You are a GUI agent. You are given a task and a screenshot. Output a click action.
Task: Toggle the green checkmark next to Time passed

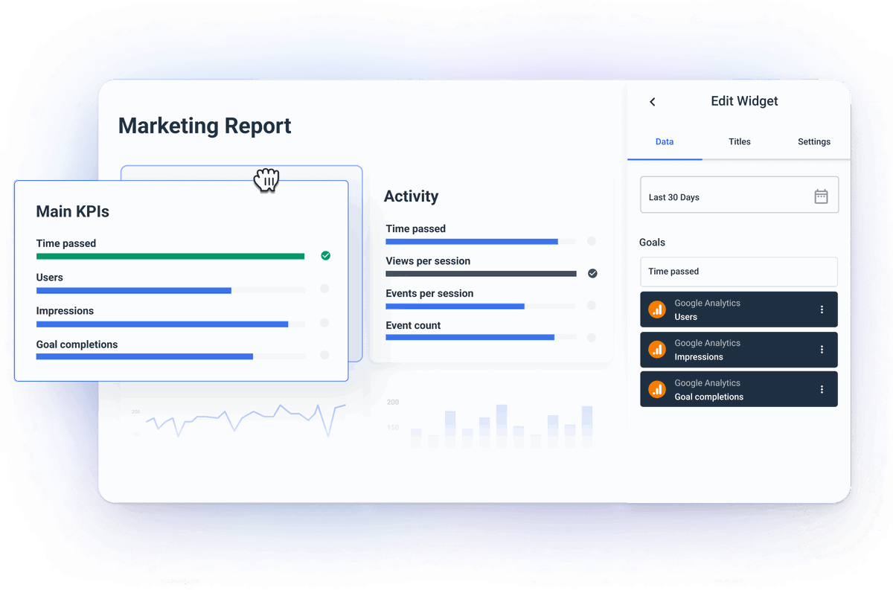pyautogui.click(x=325, y=255)
